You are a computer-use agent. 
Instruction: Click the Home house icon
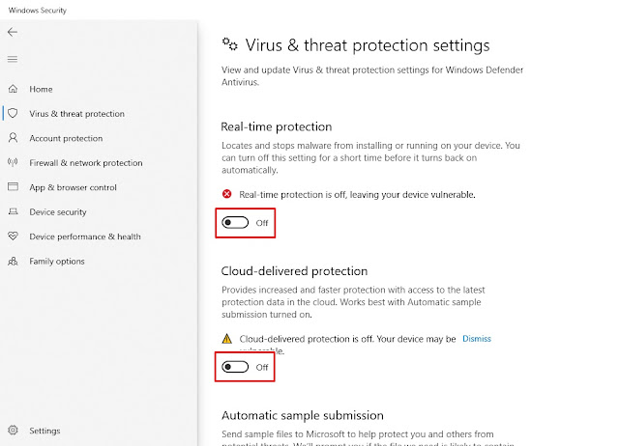point(13,90)
